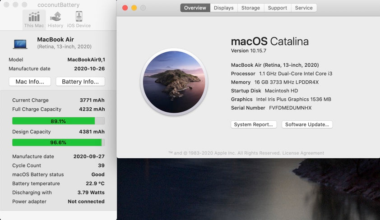The image size is (380, 220).
Task: Click the MacBook Air laptop icon
Action: (x=20, y=44)
